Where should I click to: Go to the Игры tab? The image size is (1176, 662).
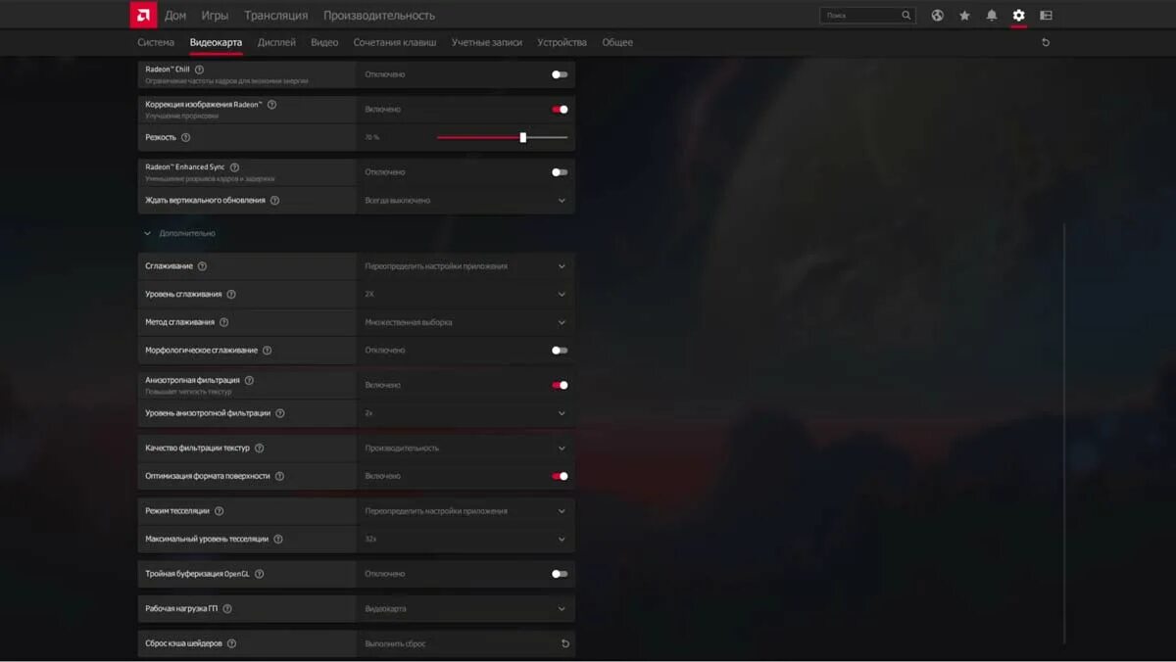215,16
